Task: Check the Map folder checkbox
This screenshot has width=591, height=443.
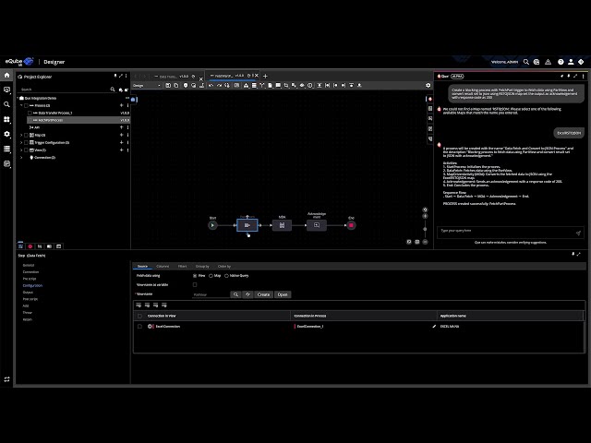Action: tap(26, 135)
